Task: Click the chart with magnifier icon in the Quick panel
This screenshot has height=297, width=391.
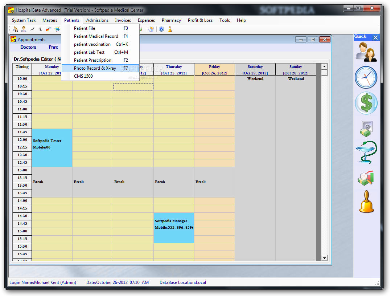Action: tap(366, 178)
